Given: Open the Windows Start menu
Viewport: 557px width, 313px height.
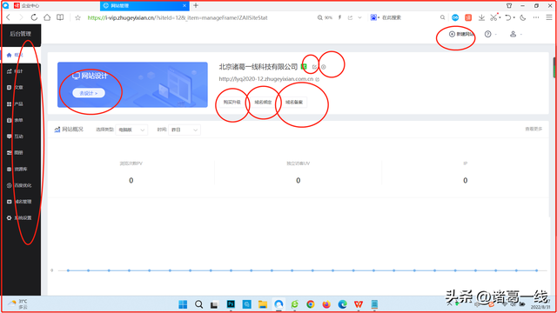Looking at the screenshot, I should point(183,304).
